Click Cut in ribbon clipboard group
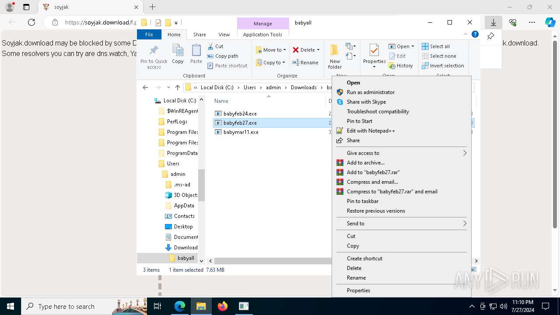This screenshot has height=315, width=560. [215, 46]
